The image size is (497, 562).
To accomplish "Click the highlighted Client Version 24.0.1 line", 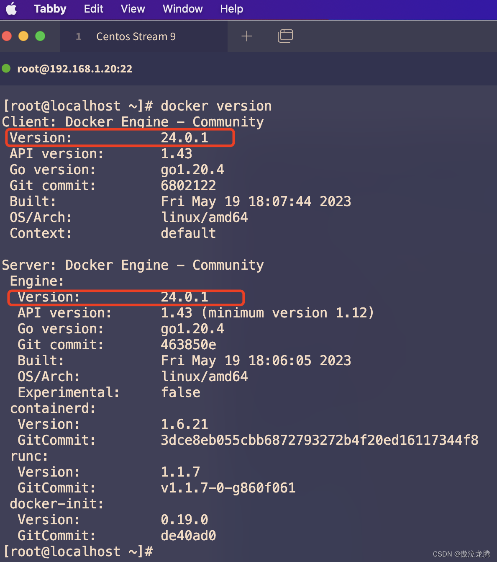I will 120,138.
